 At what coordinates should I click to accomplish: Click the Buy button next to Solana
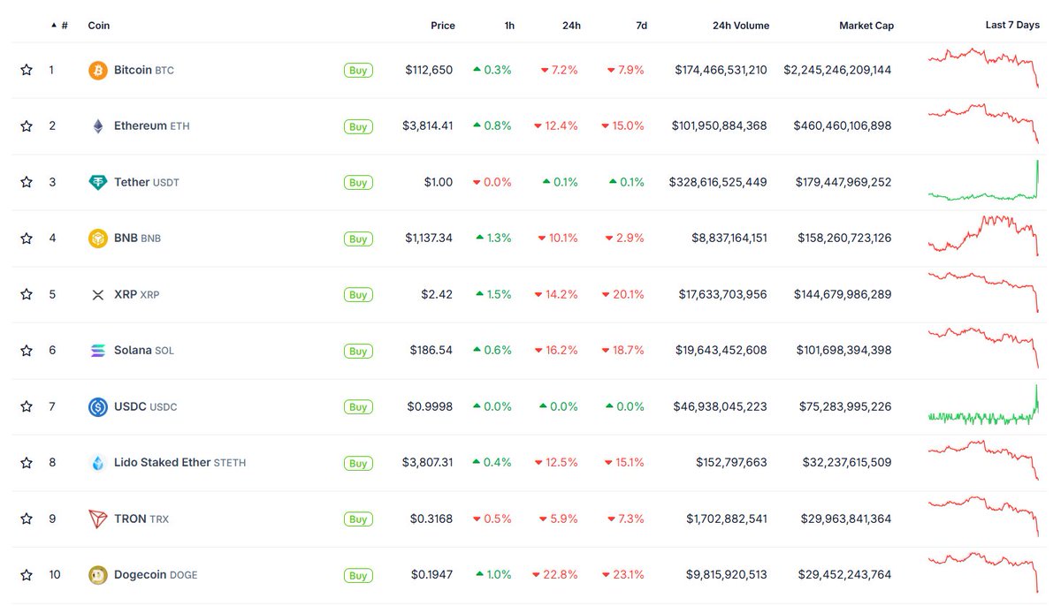point(358,351)
